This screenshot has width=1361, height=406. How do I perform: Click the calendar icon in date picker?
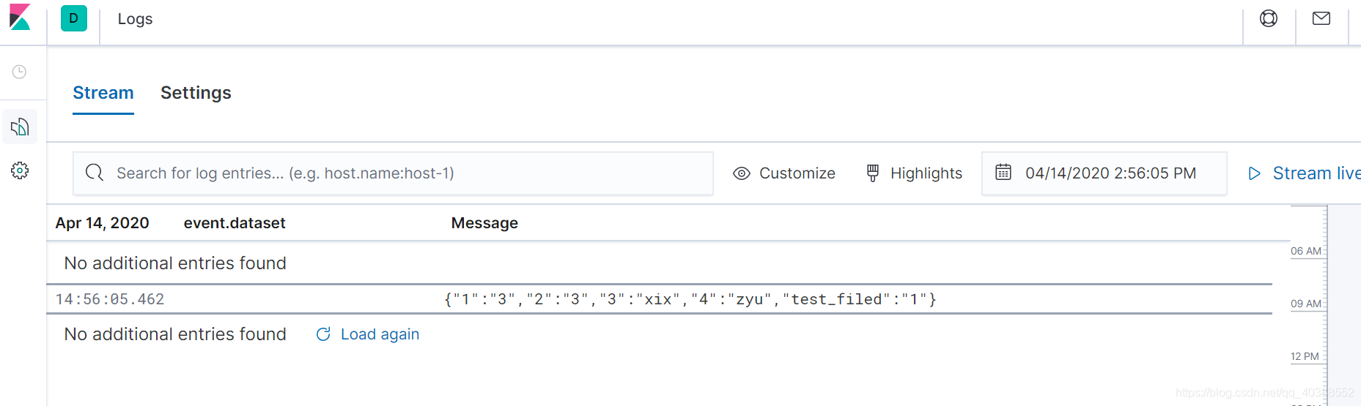coord(1003,173)
